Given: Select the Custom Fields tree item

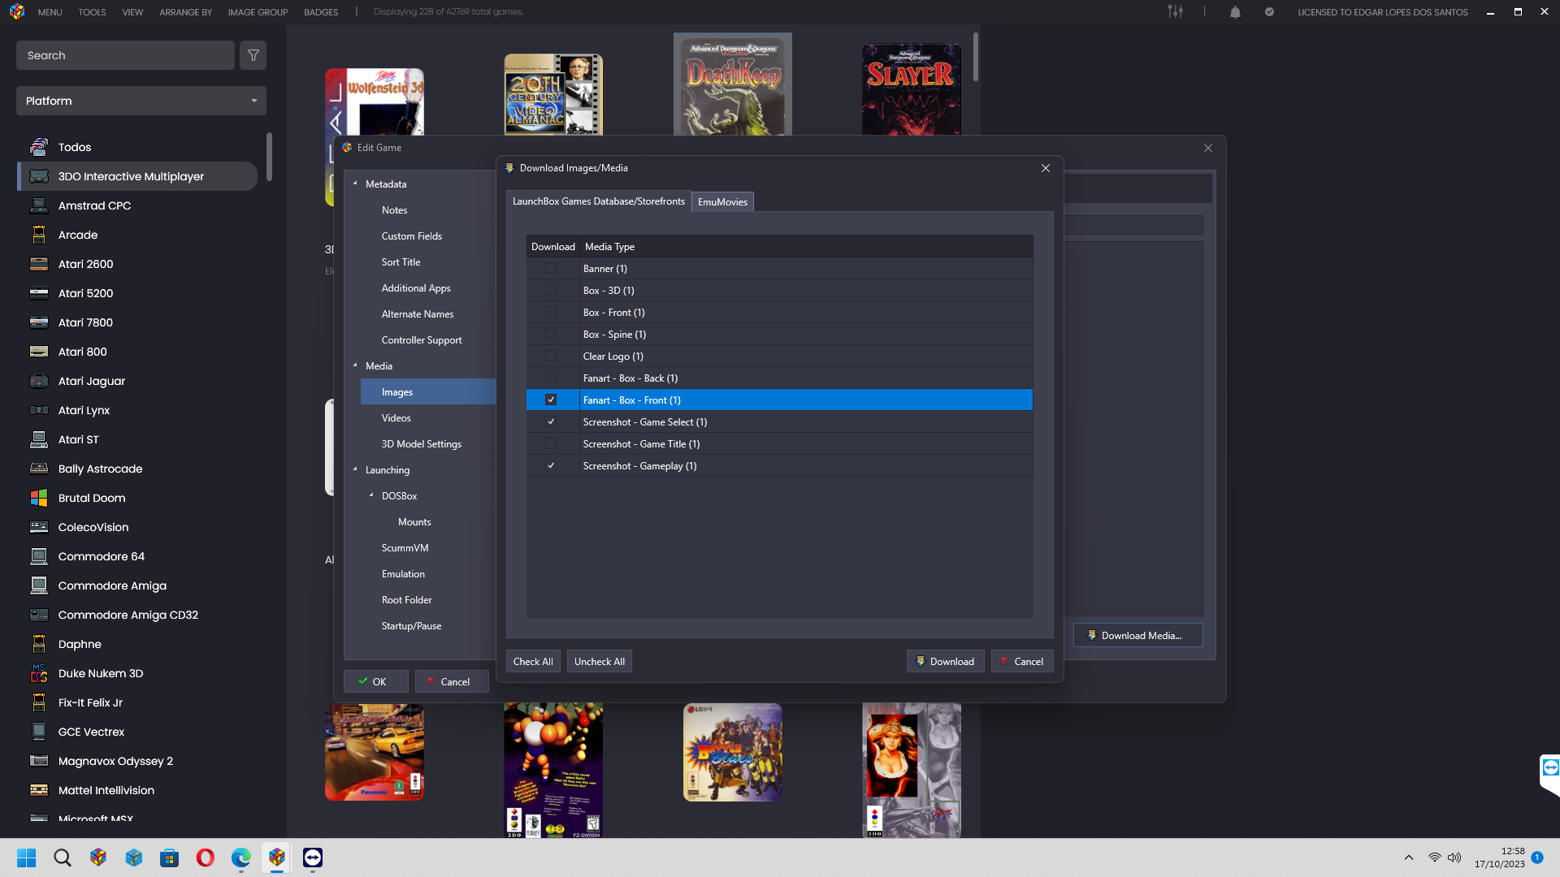Looking at the screenshot, I should [412, 235].
